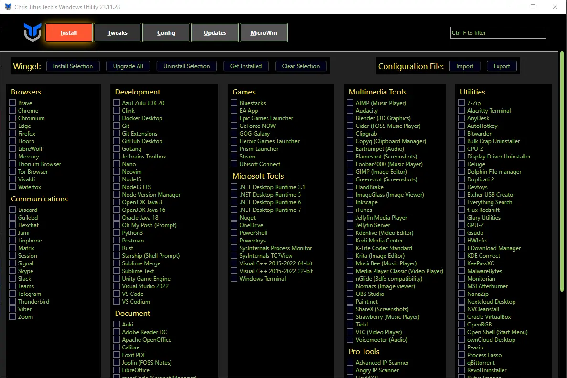Tick the Telegram checkbox
Screen dimensions: 567x378
pos(12,294)
